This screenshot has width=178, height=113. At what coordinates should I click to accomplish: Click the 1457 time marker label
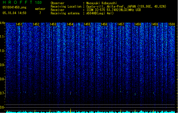[121, 24]
